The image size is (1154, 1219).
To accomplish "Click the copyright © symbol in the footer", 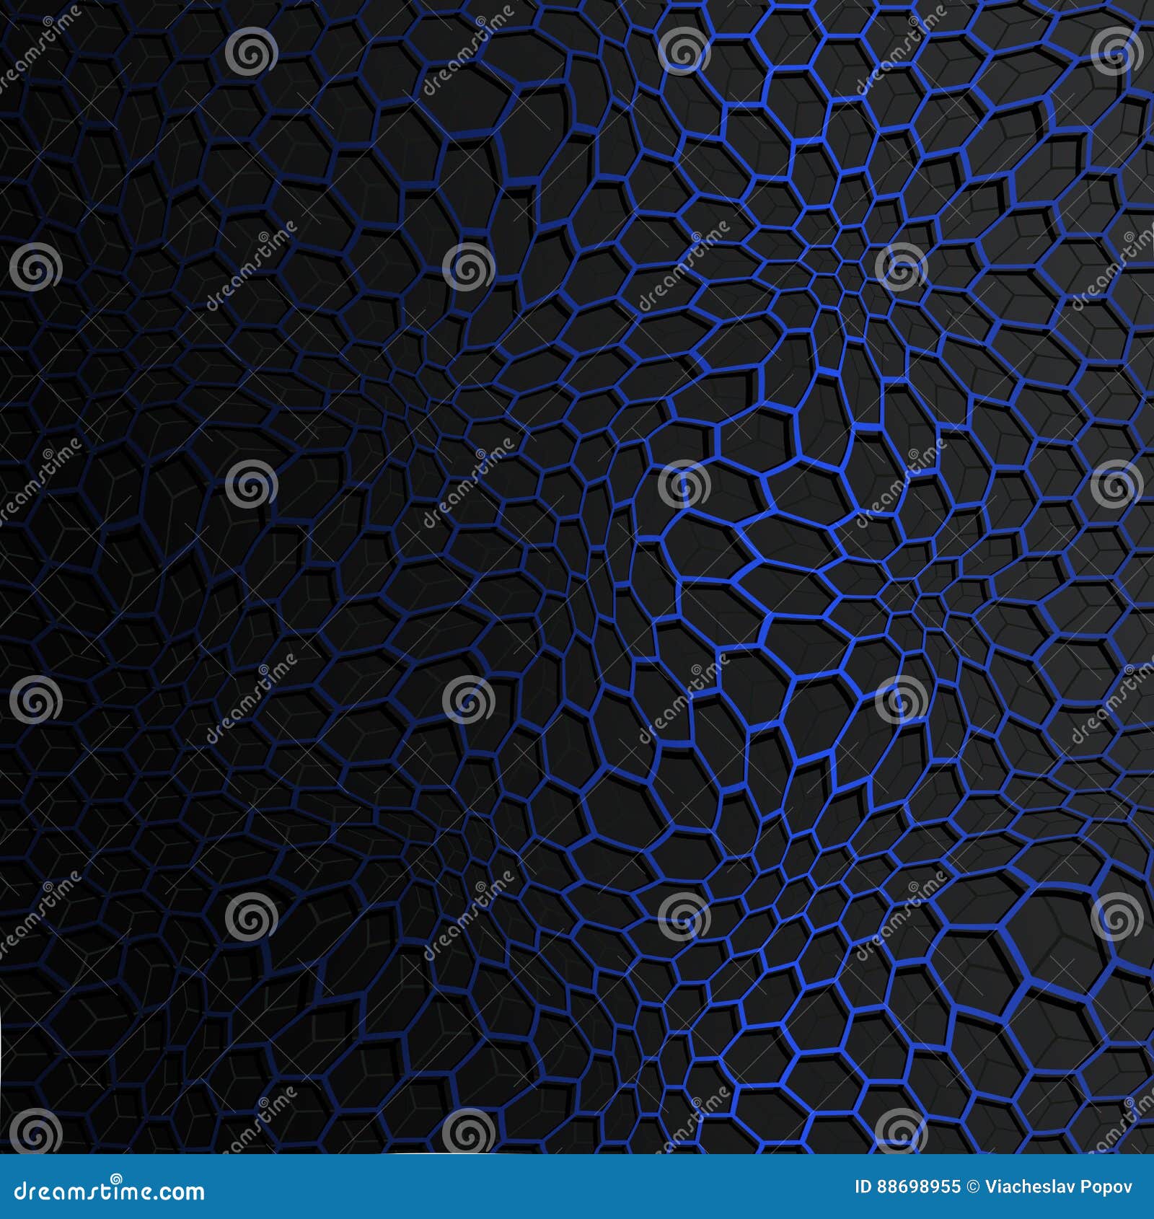I will pyautogui.click(x=974, y=1190).
